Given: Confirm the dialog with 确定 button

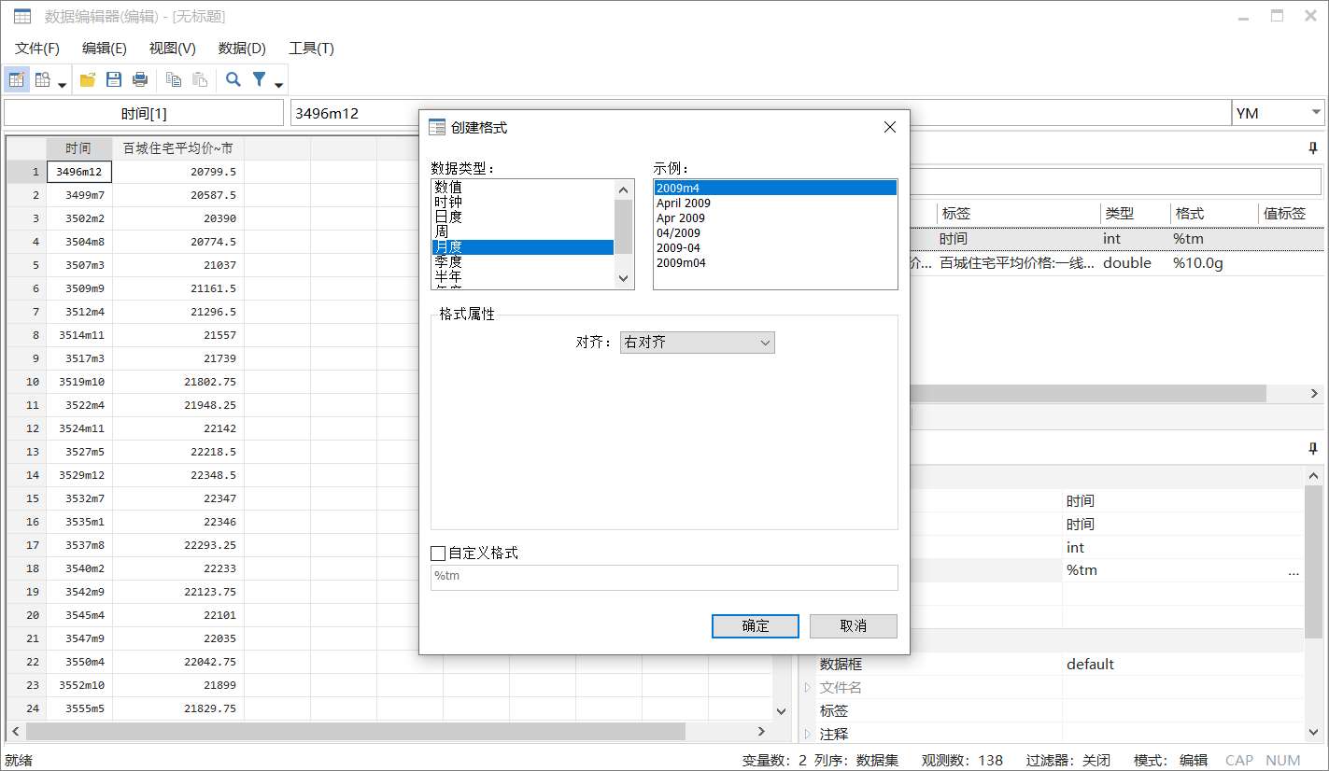Looking at the screenshot, I should click(x=756, y=626).
